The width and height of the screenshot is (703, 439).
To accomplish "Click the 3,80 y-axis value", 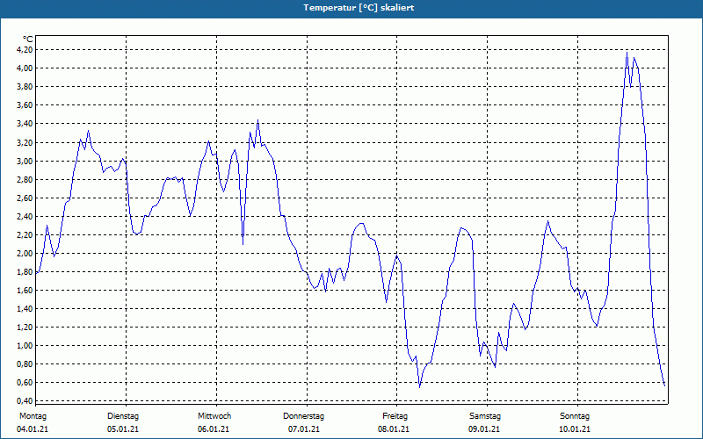I will (25, 86).
